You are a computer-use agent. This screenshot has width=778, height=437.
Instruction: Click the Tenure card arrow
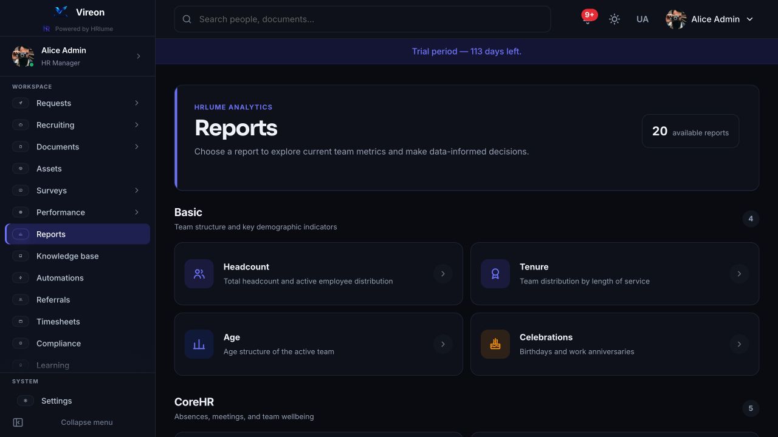(739, 274)
